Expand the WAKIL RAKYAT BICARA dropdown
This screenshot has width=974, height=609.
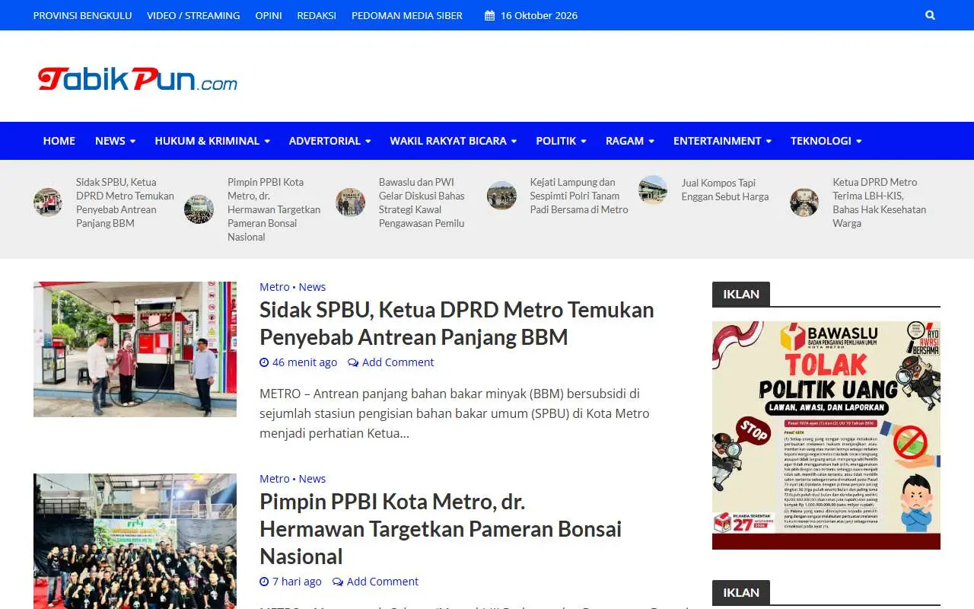click(x=454, y=141)
